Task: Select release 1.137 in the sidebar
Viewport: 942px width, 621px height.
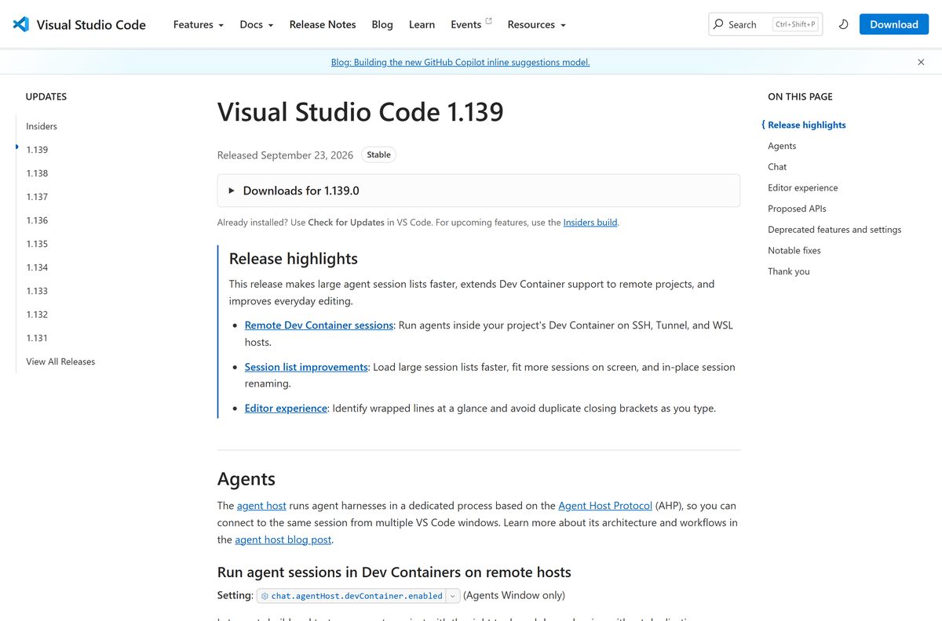Action: tap(37, 197)
